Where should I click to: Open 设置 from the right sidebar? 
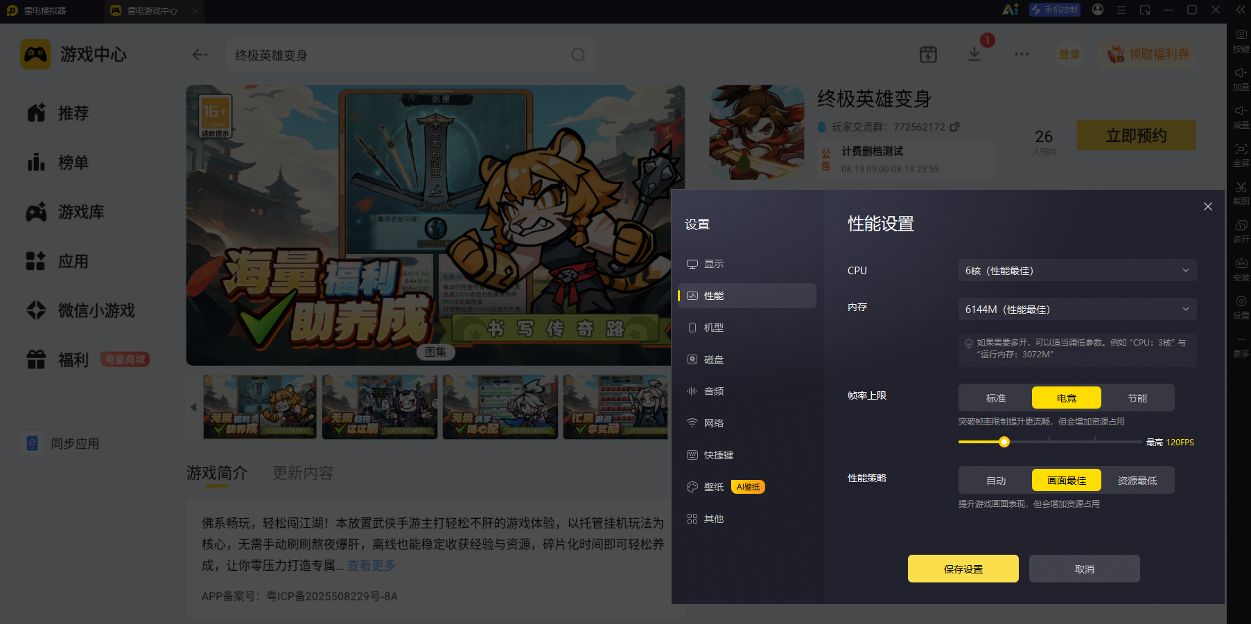[x=1241, y=307]
